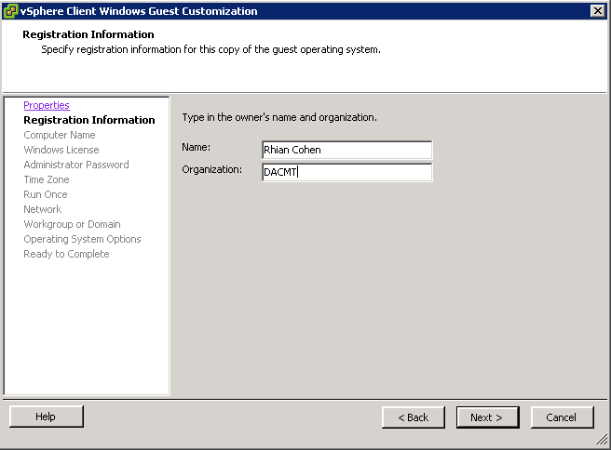Cancel the customization wizard
Screen dimensions: 611x450
point(562,417)
